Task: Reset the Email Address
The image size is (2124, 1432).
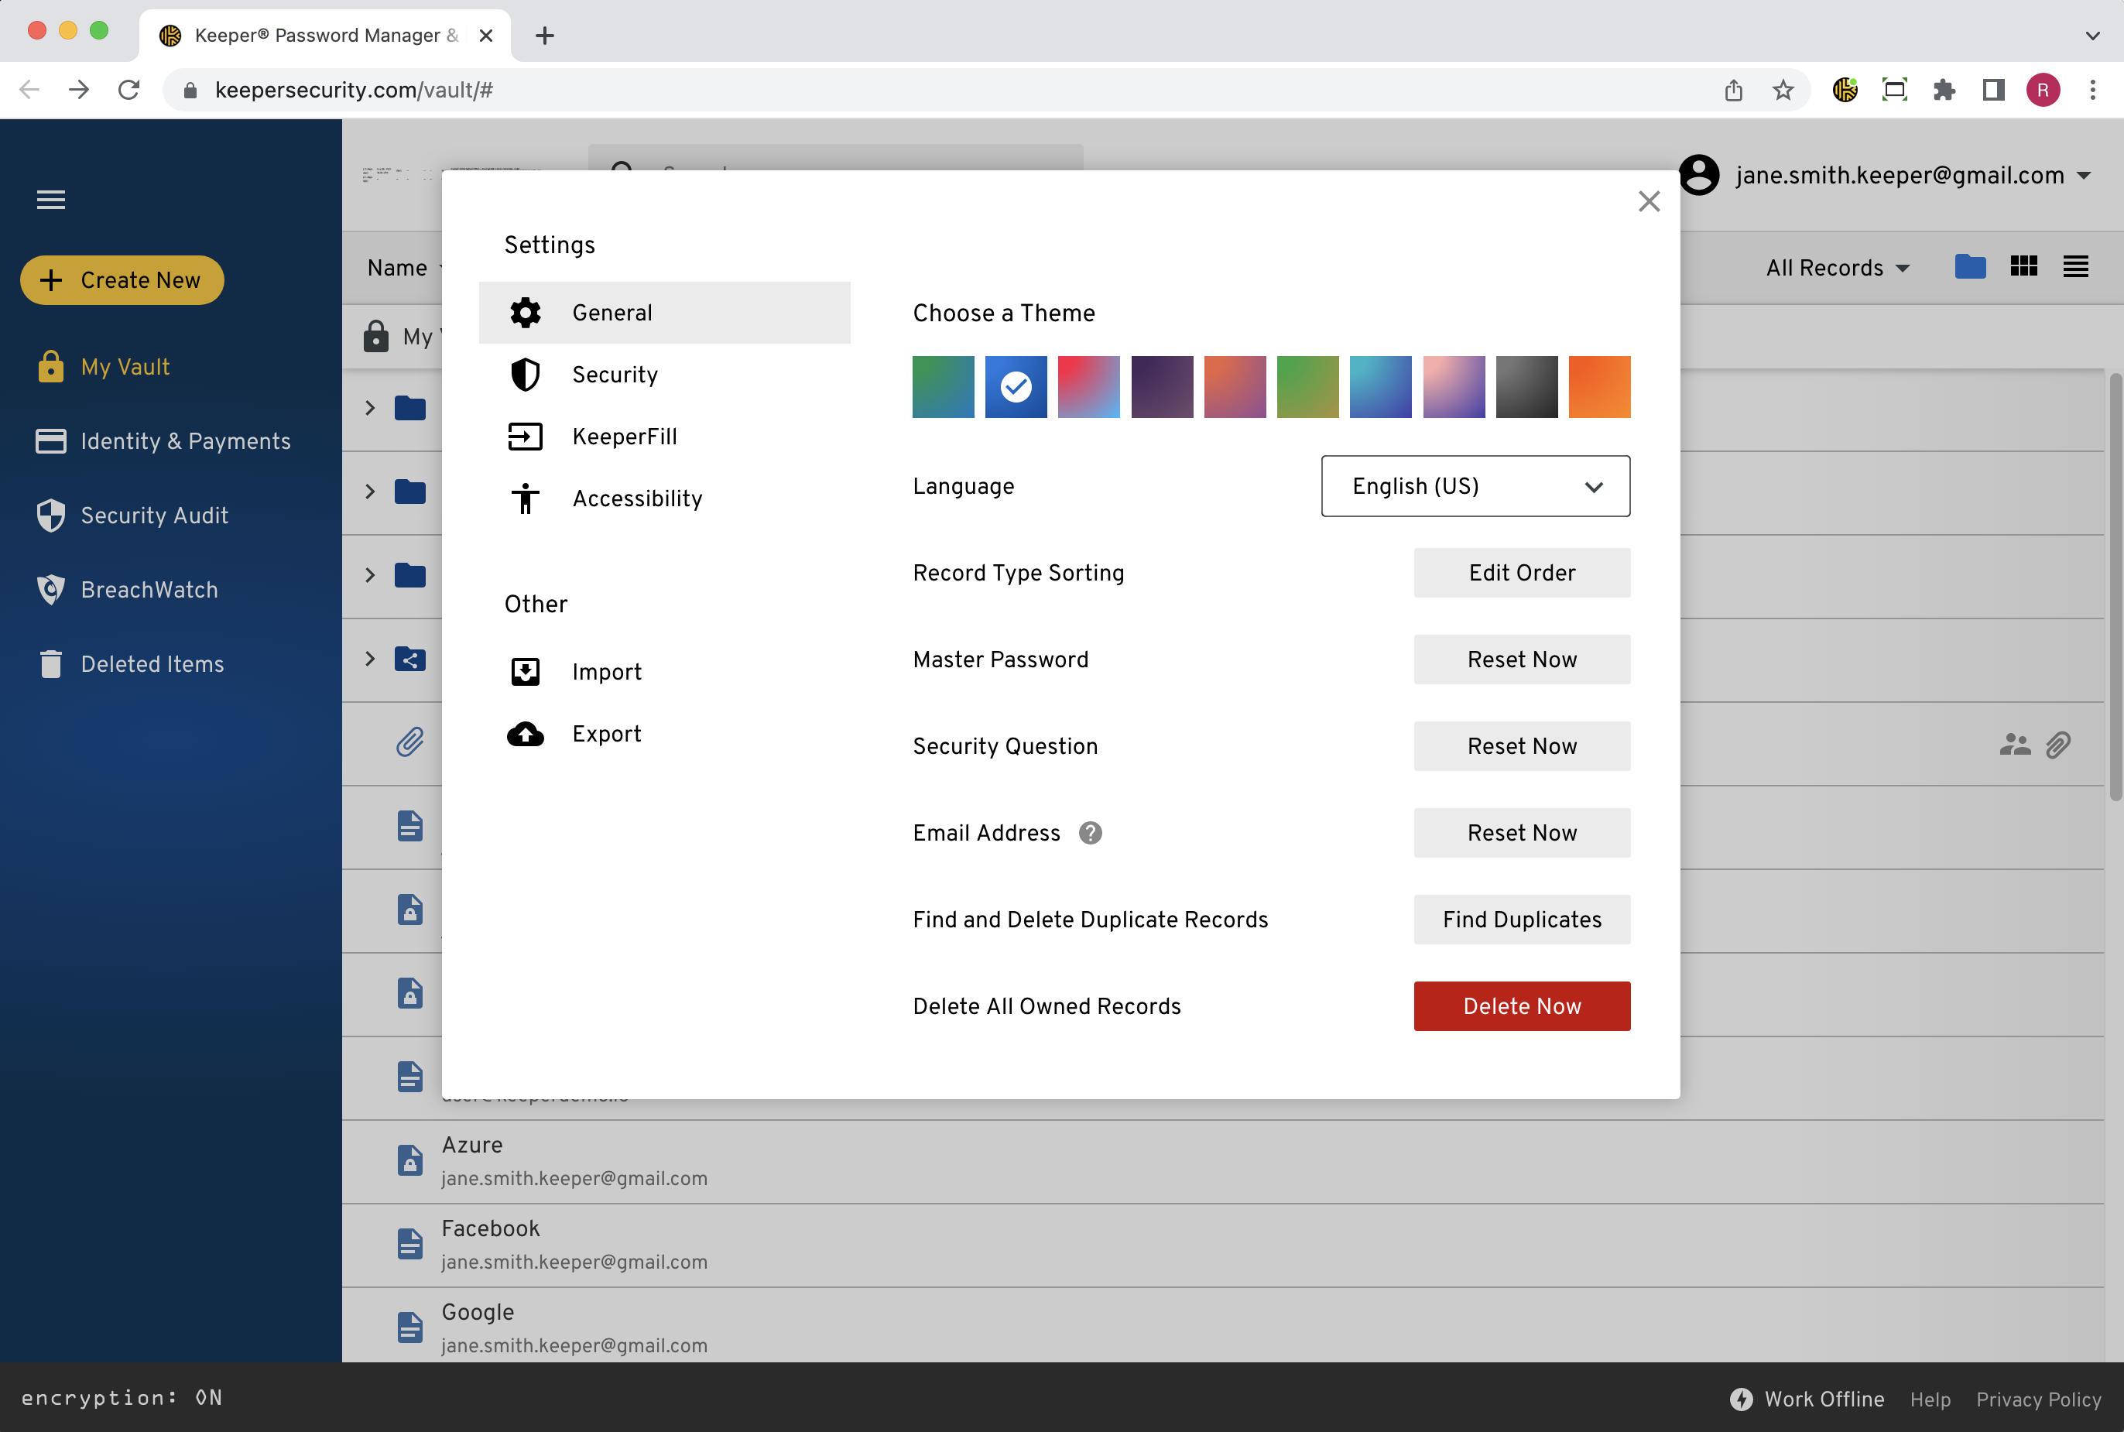Action: point(1523,833)
